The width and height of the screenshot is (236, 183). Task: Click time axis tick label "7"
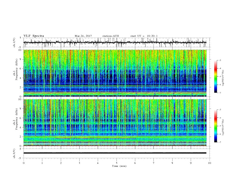(154, 163)
